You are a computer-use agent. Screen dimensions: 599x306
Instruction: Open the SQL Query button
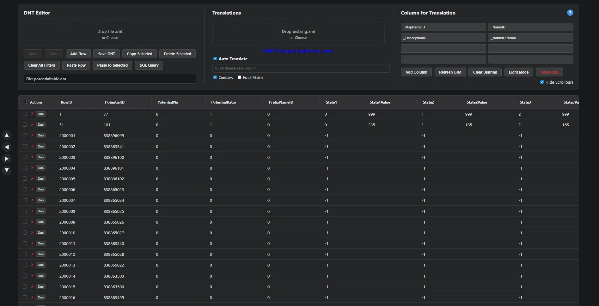pos(149,65)
